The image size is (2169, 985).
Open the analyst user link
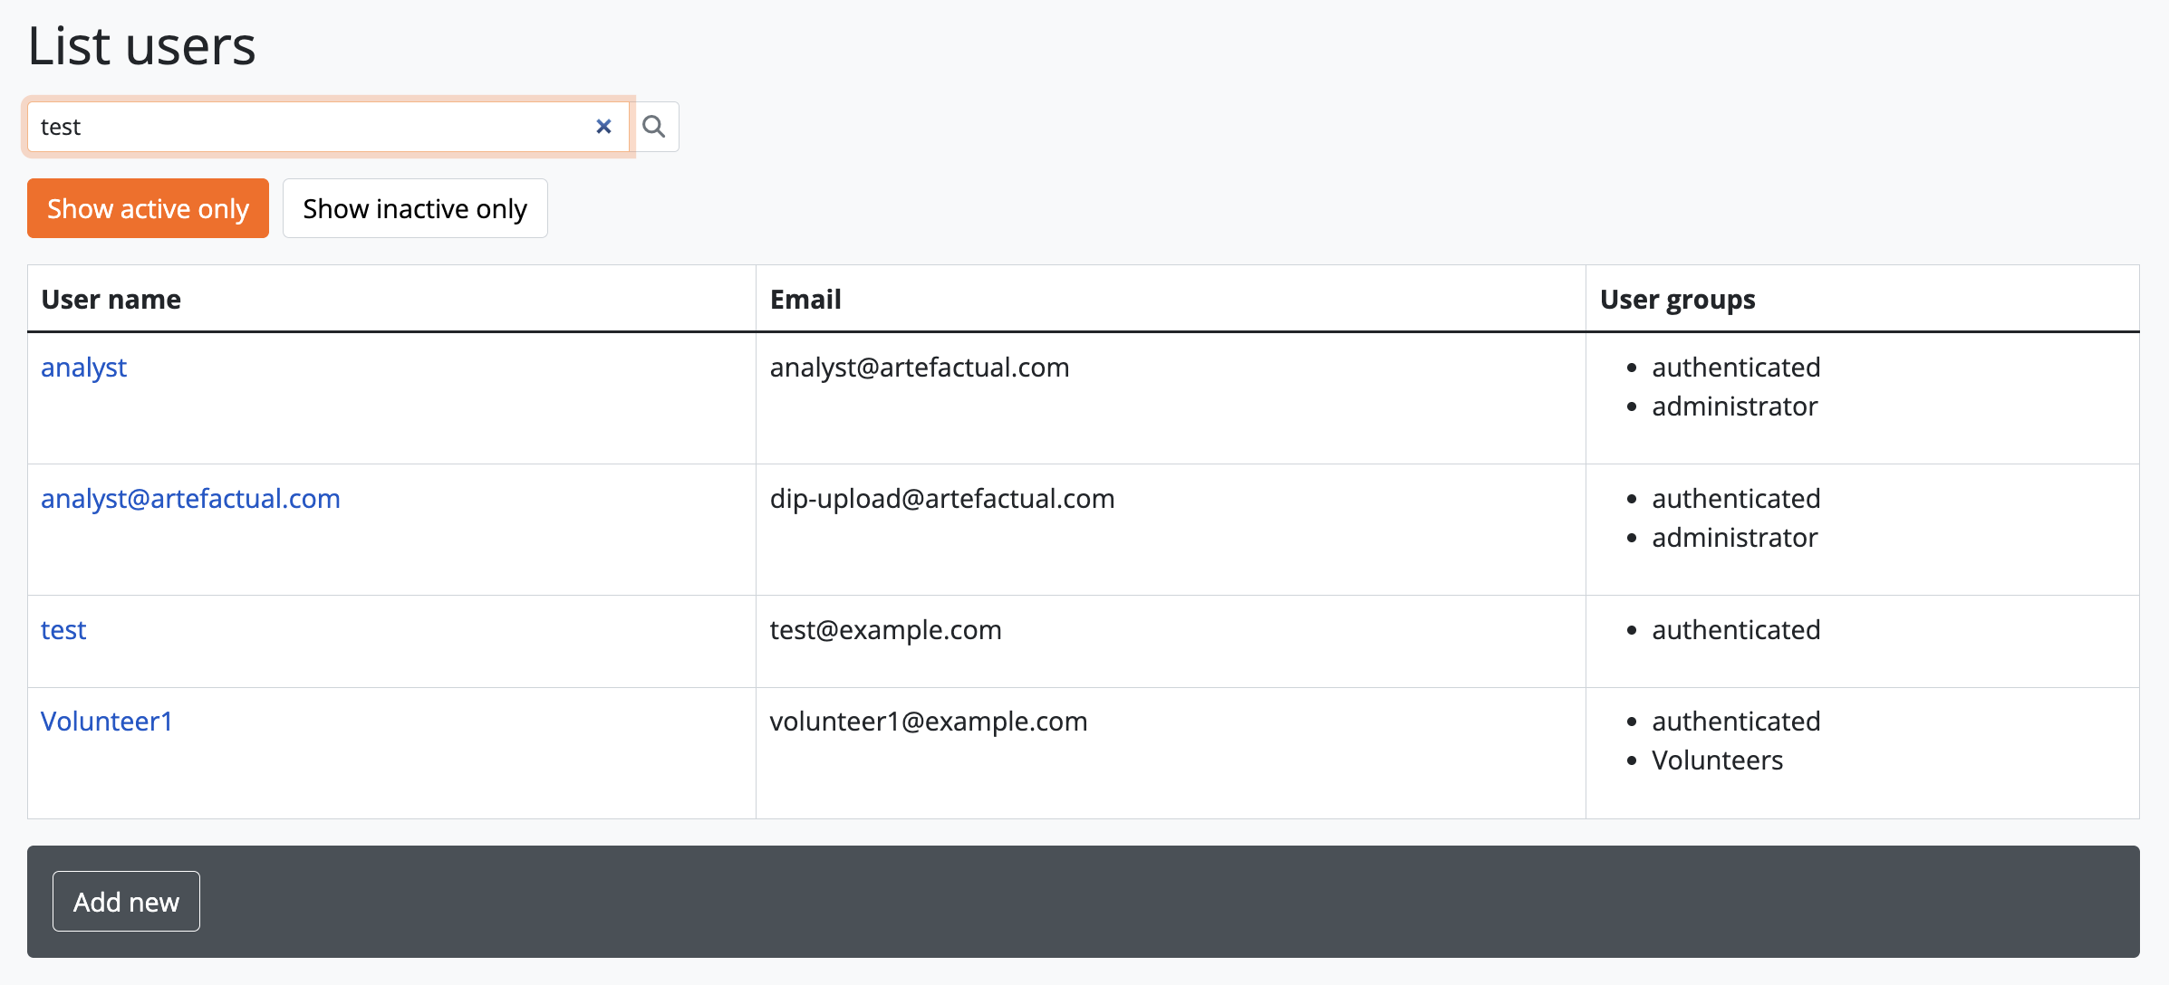tap(83, 368)
